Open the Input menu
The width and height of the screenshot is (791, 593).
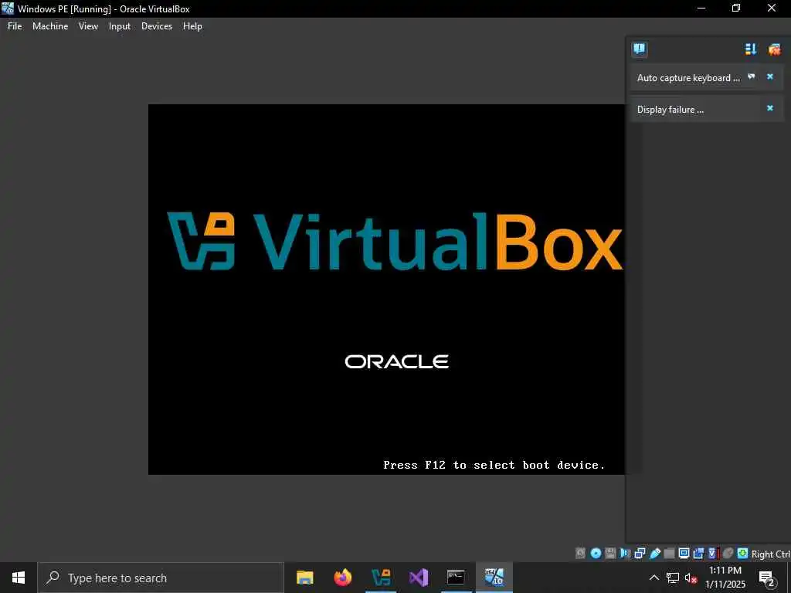pyautogui.click(x=120, y=26)
